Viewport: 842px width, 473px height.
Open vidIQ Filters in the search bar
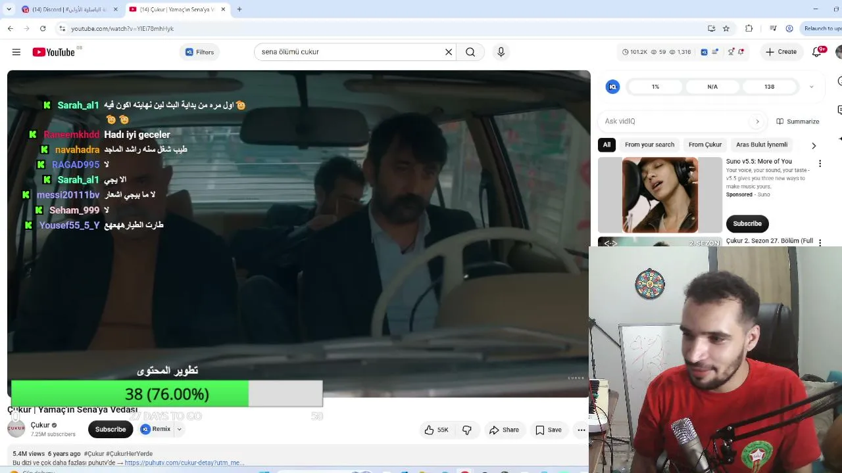tap(199, 52)
